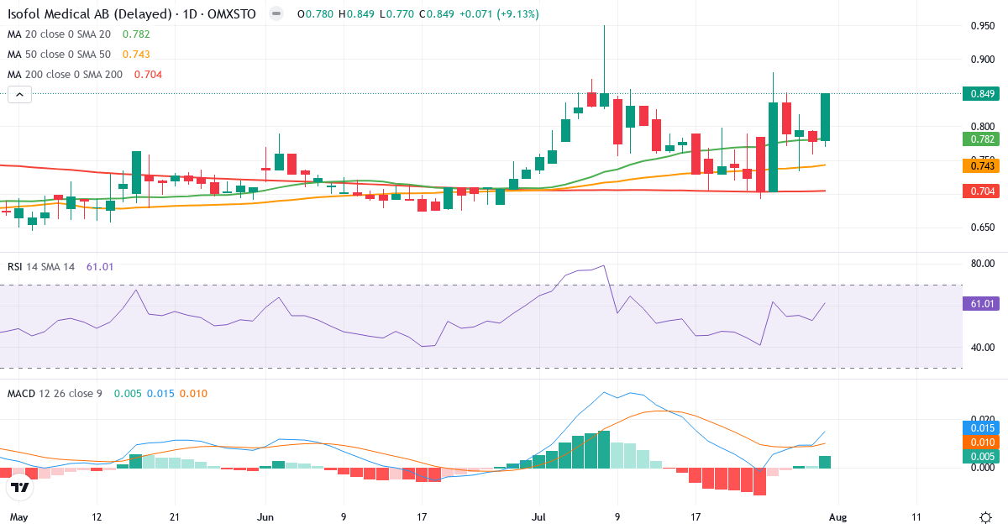The image size is (1008, 529).
Task: Click the Jul date on time axis
Action: 538,517
